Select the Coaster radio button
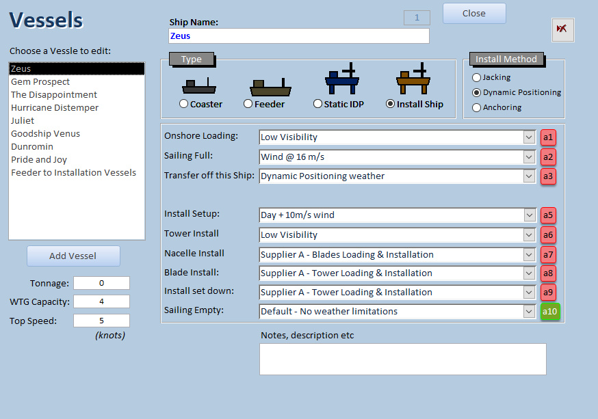The width and height of the screenshot is (598, 419). click(183, 104)
